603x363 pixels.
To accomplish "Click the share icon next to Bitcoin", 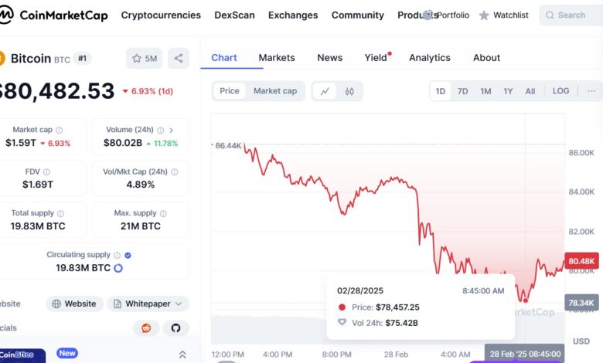I will click(x=179, y=59).
